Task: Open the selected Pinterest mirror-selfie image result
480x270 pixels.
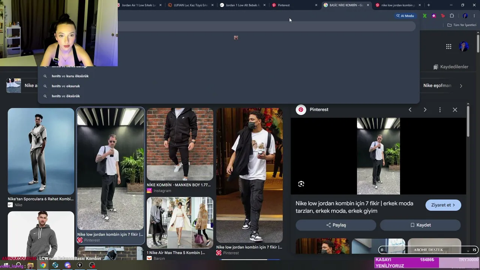Action: coord(111,169)
